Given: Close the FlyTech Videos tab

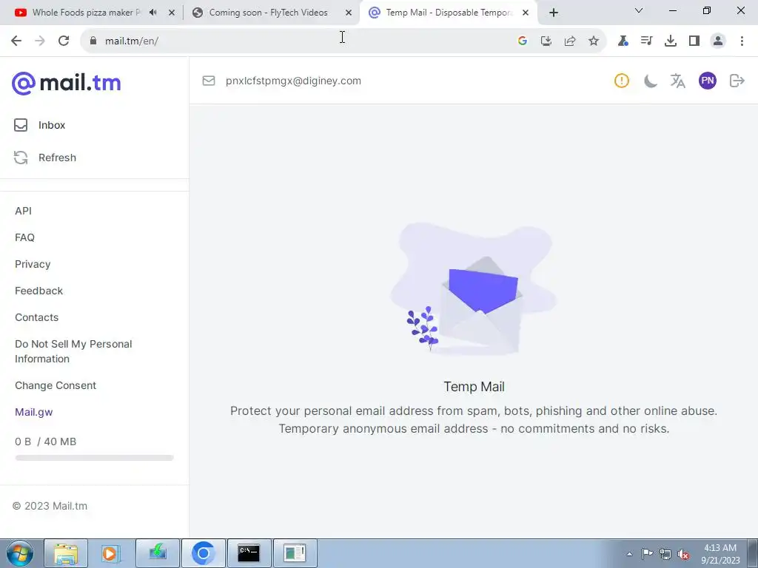Looking at the screenshot, I should pyautogui.click(x=349, y=13).
